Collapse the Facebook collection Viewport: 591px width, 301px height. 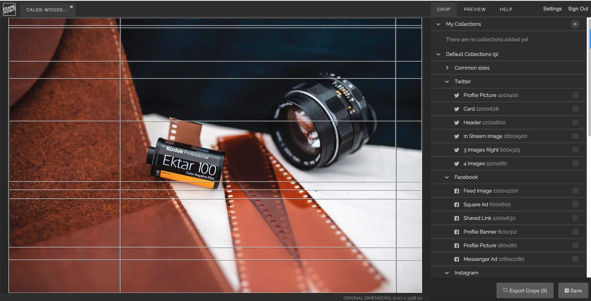pos(447,177)
